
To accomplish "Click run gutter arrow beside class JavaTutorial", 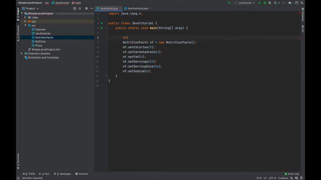I will (x=102, y=23).
